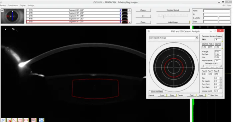Click the JPG export option
This screenshot has width=233, height=122.
tap(224, 5)
